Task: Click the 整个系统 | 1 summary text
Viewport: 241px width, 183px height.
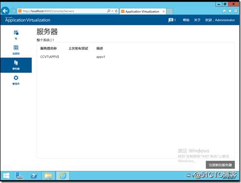Action: pos(45,40)
